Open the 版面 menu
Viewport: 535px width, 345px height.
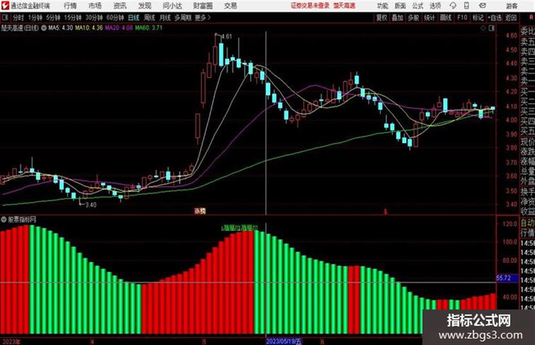click(400, 6)
